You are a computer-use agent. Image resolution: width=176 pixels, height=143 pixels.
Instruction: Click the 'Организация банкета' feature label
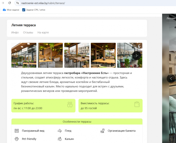click(122, 131)
